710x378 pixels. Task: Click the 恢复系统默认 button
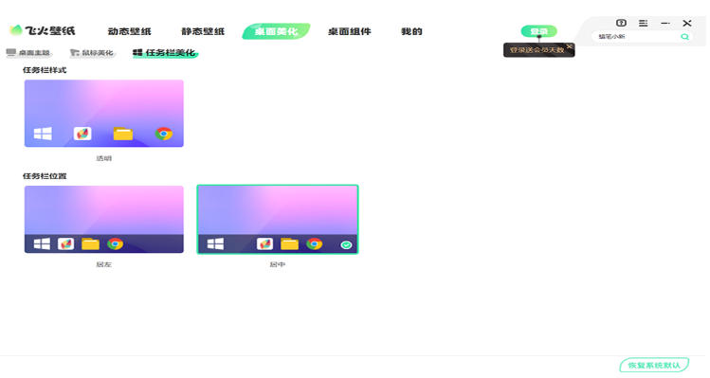tap(654, 365)
